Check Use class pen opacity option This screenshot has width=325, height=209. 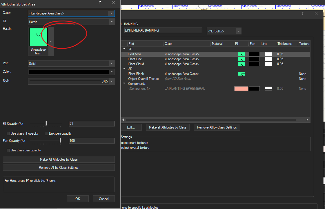8,150
